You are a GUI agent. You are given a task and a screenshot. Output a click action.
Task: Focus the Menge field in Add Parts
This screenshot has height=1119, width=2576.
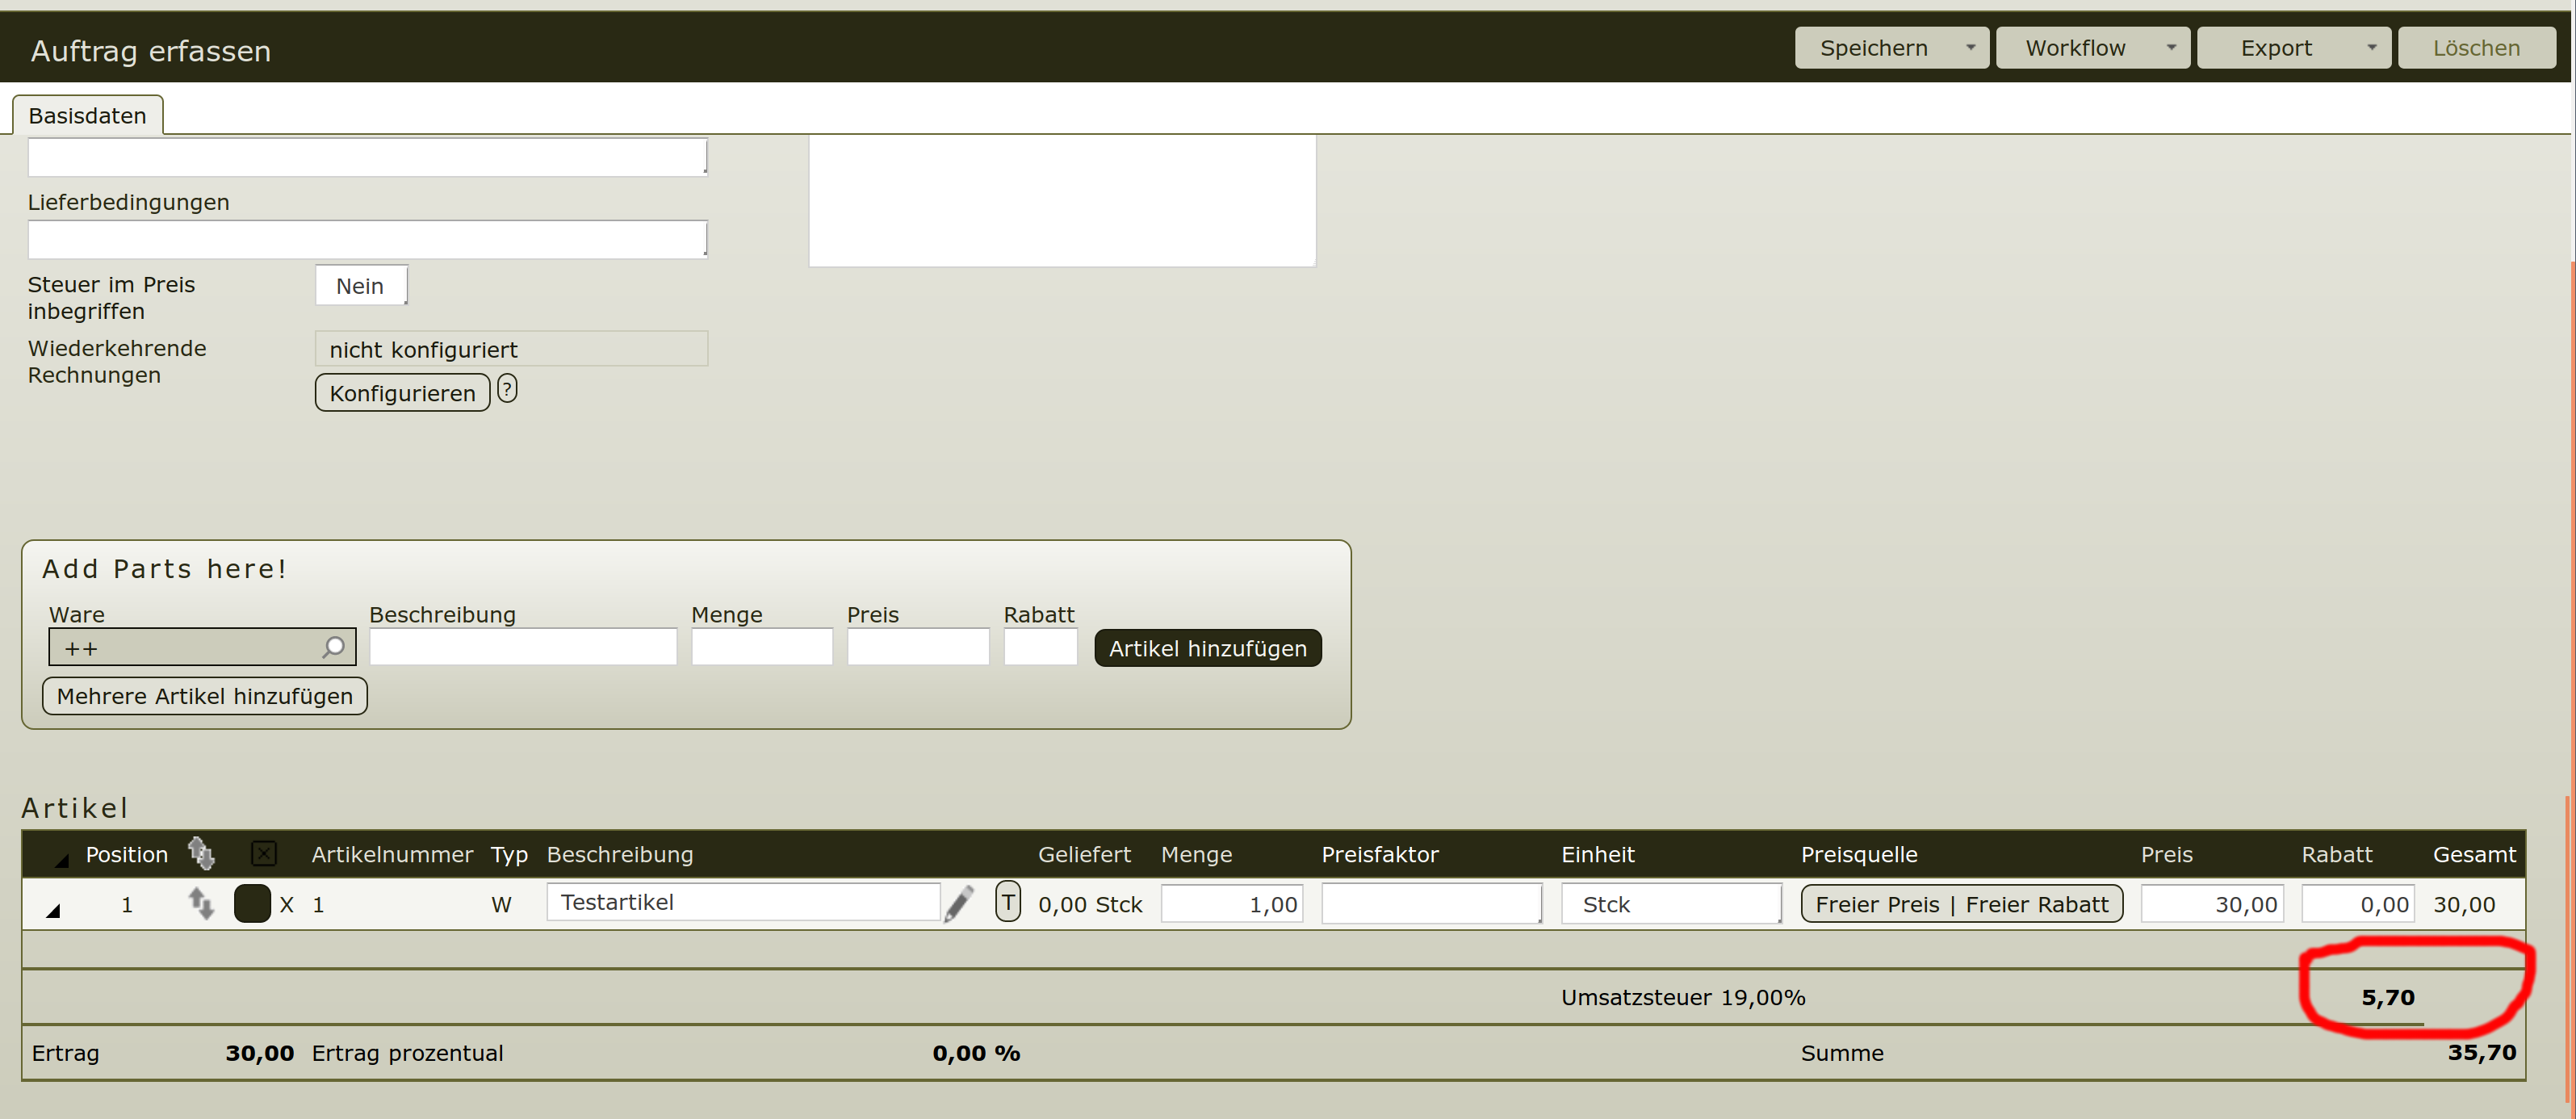[x=762, y=647]
